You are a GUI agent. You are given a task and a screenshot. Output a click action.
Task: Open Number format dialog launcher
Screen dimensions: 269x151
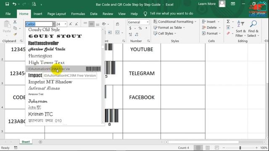click(148, 41)
